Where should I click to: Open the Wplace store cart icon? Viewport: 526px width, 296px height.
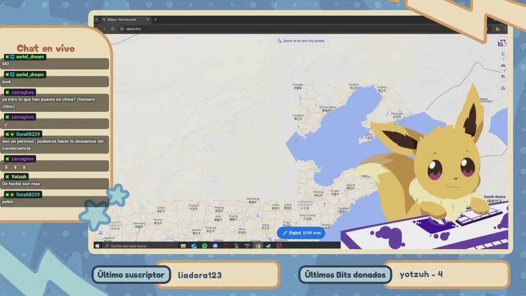503,54
